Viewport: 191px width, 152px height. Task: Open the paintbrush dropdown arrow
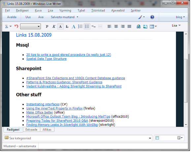(x=144, y=17)
